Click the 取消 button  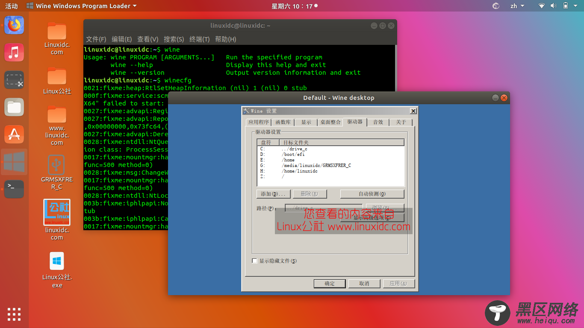[364, 284]
